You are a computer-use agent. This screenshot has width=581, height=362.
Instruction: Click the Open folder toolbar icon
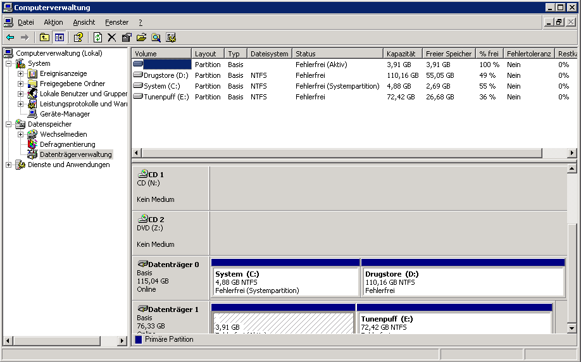tap(141, 37)
